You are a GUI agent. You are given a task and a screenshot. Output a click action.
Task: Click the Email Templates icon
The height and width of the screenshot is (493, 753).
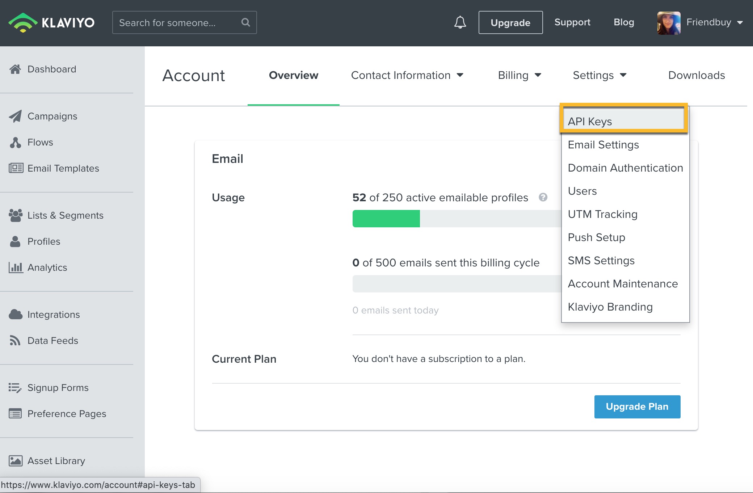pyautogui.click(x=16, y=168)
